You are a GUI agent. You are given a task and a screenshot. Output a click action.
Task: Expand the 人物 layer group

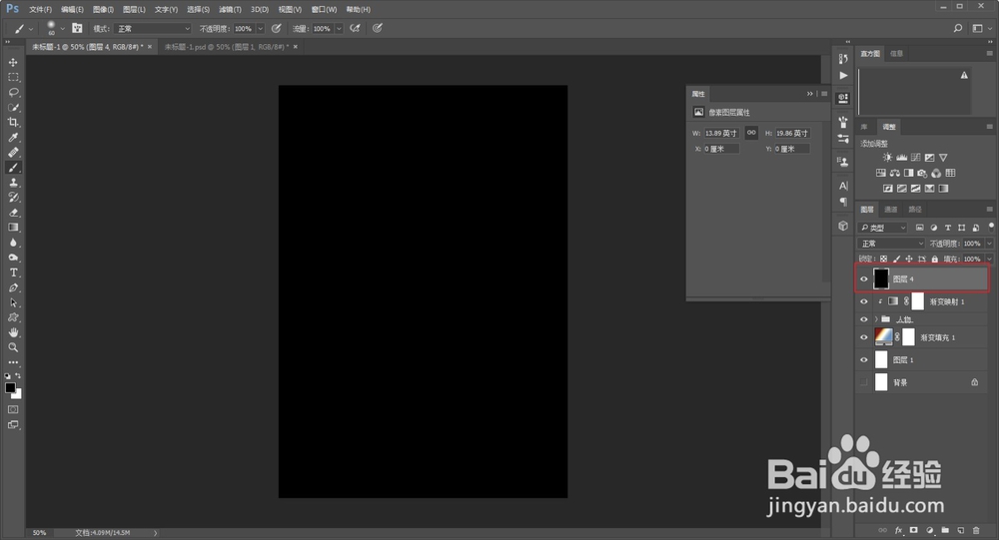click(876, 319)
